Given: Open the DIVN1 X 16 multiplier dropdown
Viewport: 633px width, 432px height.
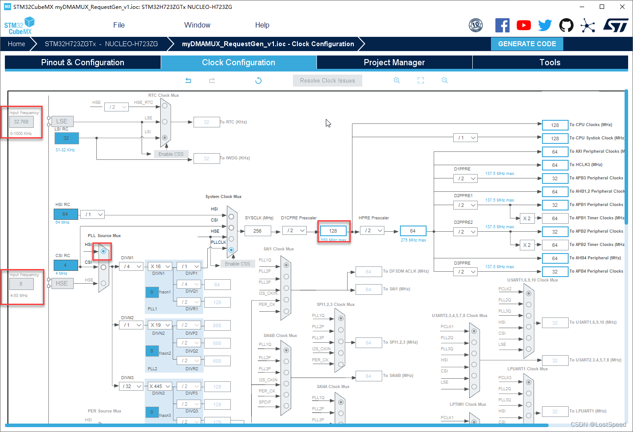Looking at the screenshot, I should coord(160,266).
